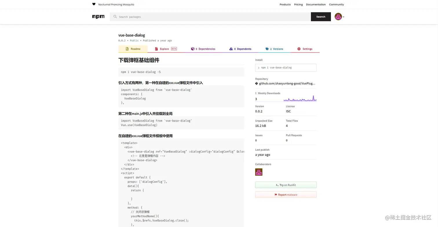
Task: Switch to the Explore tab
Action: click(166, 49)
